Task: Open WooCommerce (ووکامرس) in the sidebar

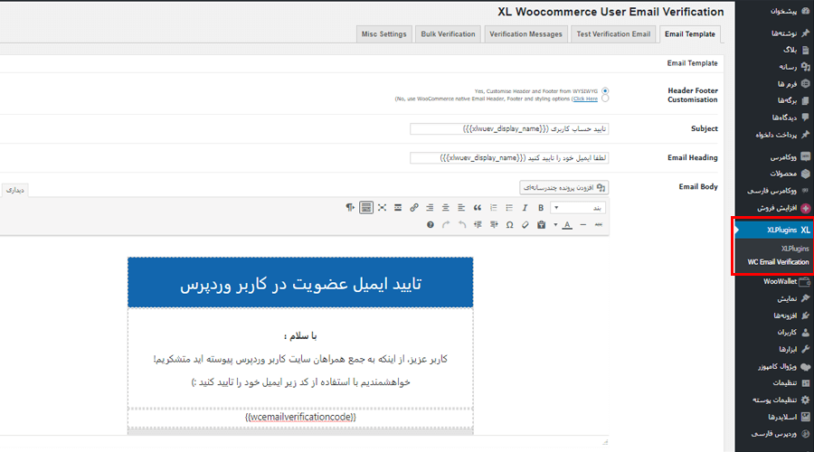Action: [x=783, y=156]
